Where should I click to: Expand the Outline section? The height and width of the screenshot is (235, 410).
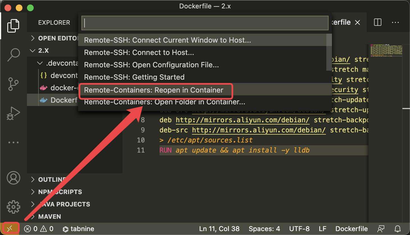74,179
